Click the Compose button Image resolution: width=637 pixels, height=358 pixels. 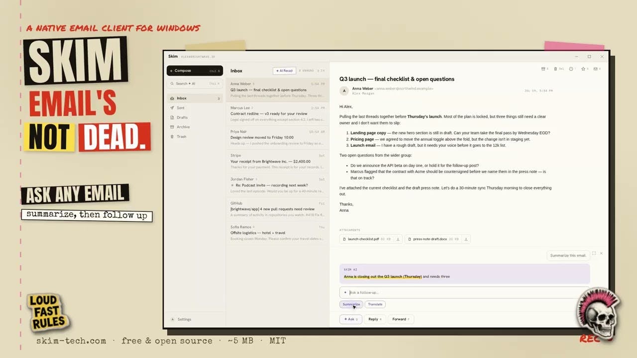[195, 71]
